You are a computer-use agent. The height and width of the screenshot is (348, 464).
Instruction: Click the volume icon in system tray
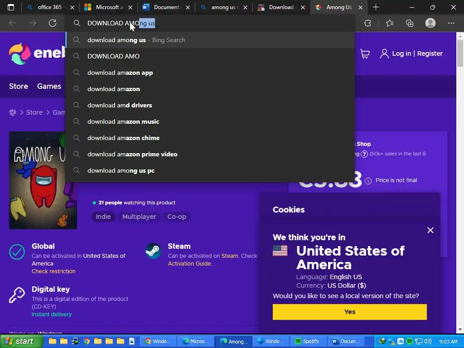(427, 342)
